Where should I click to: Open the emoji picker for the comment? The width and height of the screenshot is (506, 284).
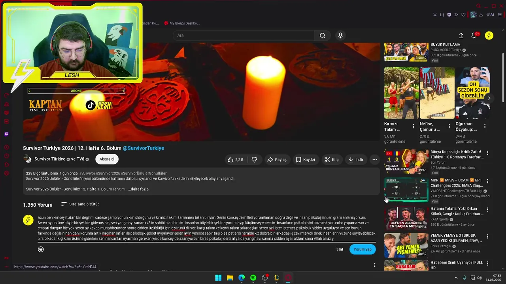click(41, 249)
